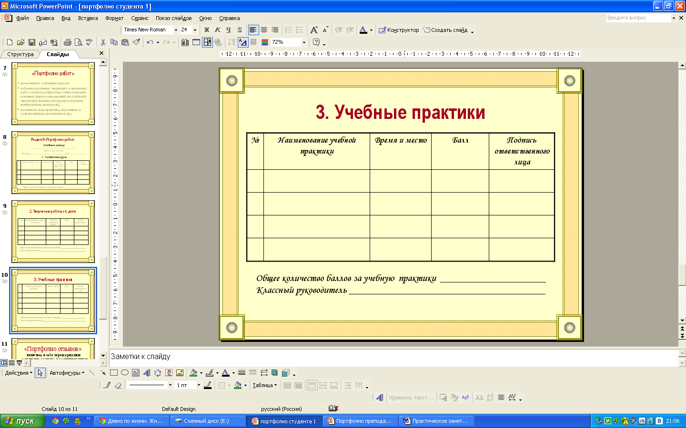The width and height of the screenshot is (686, 428).
Task: Paste from clipboard
Action: click(x=125, y=42)
